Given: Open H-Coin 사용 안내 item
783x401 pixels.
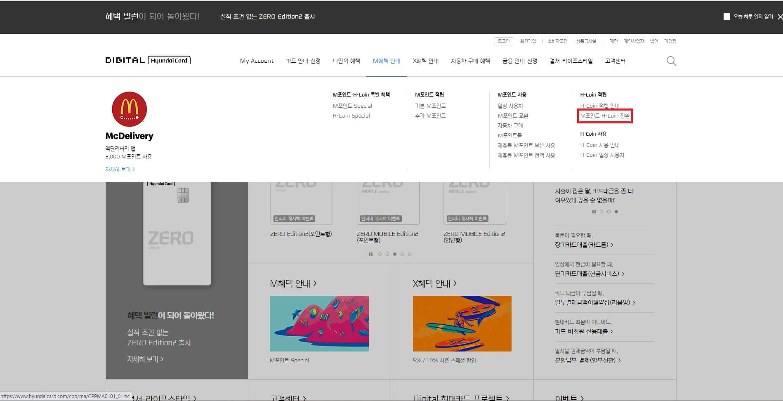Looking at the screenshot, I should [x=600, y=145].
